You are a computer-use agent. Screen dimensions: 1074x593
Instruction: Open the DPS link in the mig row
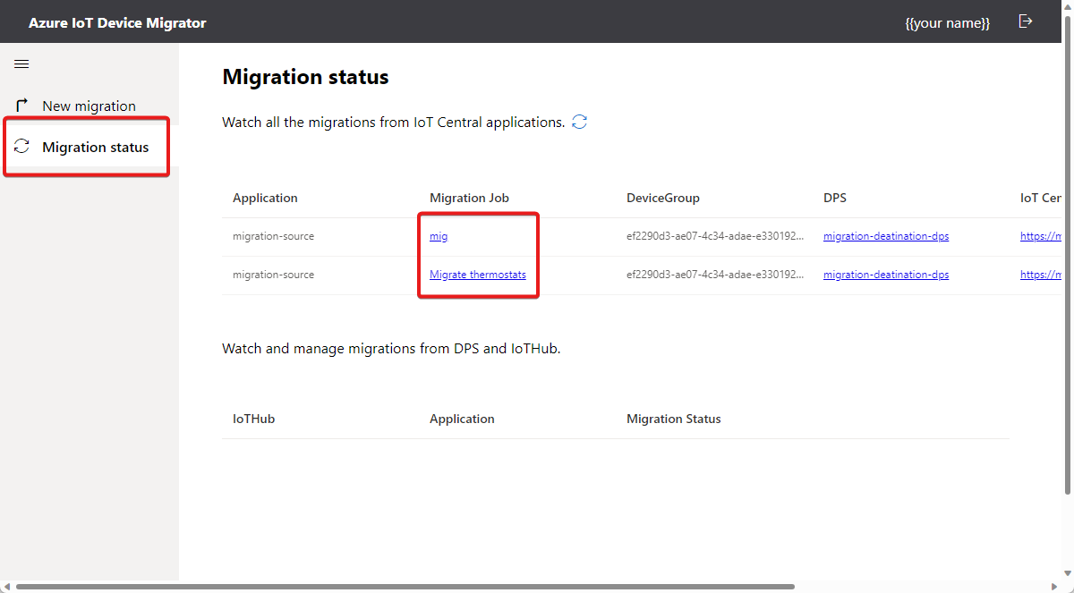point(885,236)
